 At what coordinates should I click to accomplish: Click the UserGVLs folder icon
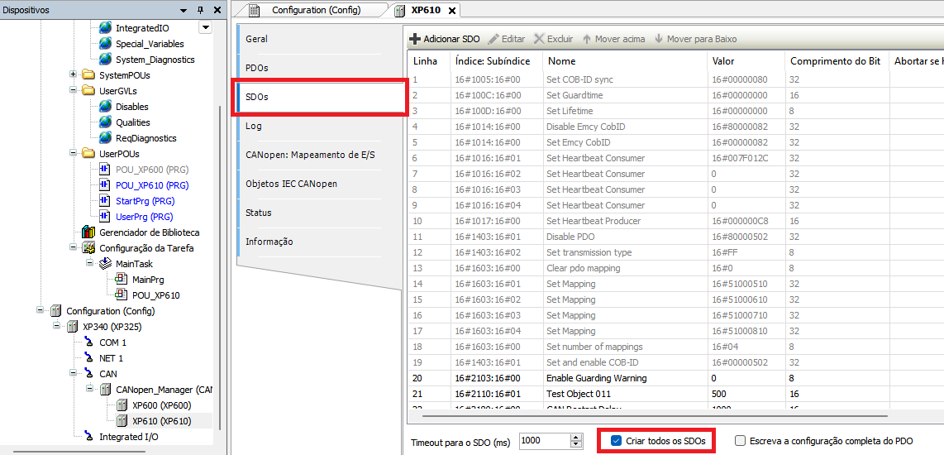coord(88,91)
